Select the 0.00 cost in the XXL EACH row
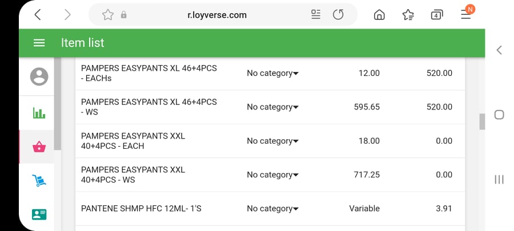 pyautogui.click(x=444, y=141)
